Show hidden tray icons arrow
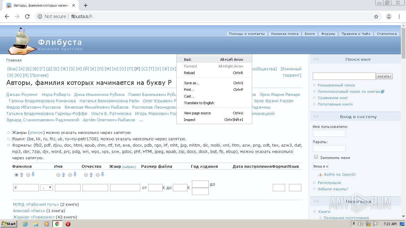 [x=353, y=224]
